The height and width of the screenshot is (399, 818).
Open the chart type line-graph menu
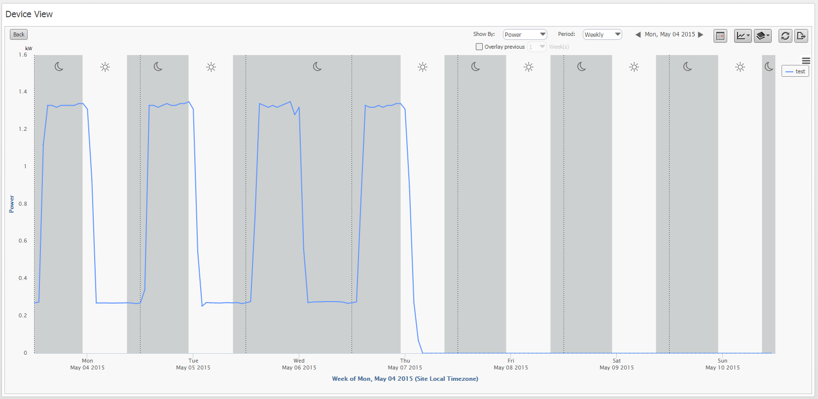[x=743, y=36]
